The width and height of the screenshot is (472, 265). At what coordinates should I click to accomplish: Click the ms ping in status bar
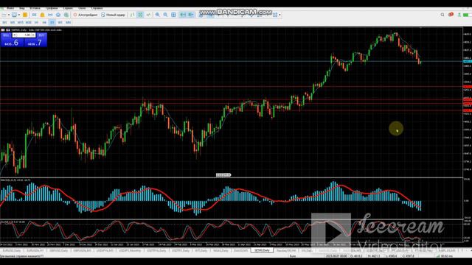pyautogui.click(x=447, y=256)
